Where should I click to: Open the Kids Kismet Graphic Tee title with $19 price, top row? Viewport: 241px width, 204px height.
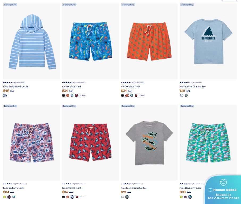(193, 86)
